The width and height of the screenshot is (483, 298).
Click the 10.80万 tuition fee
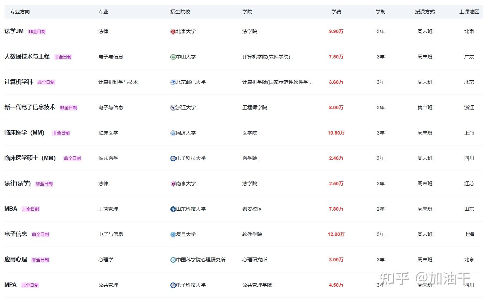click(336, 133)
